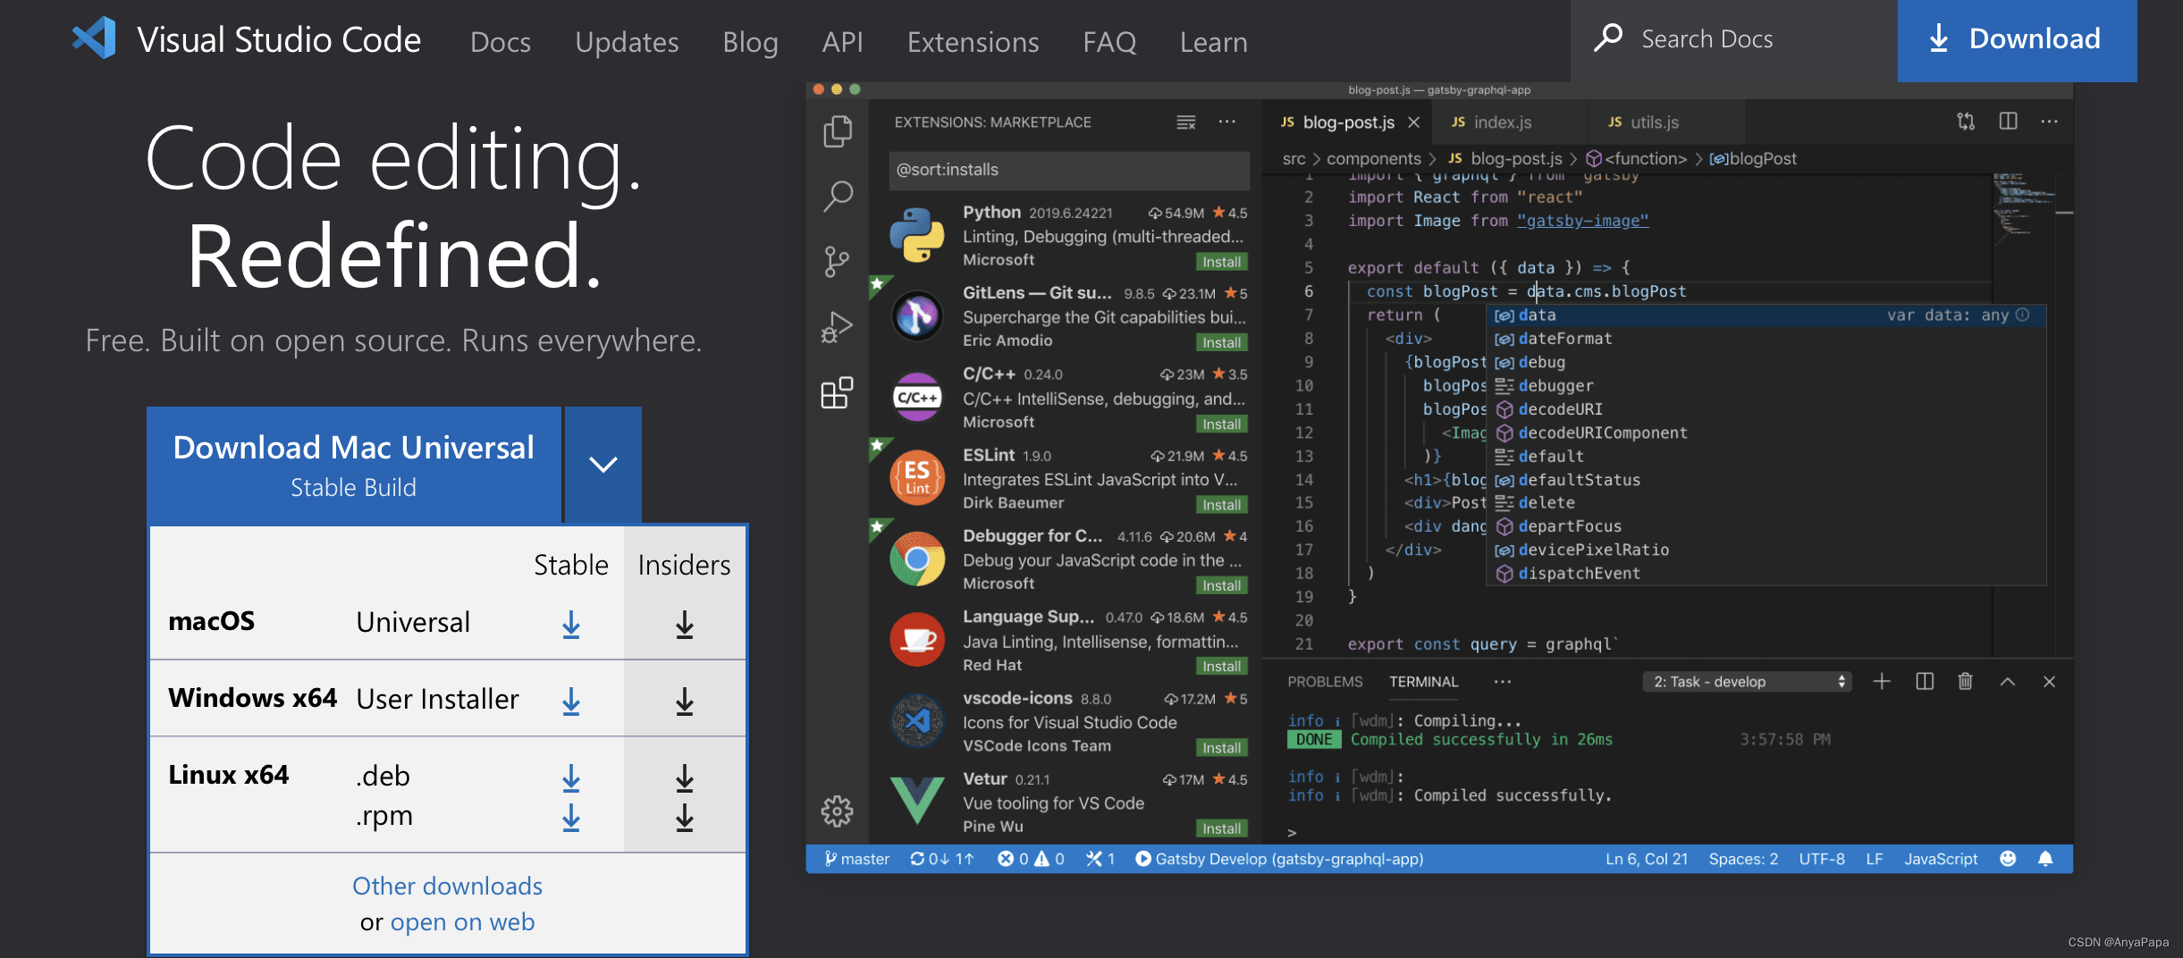This screenshot has height=958, width=2183.
Task: Collapse the download options dropdown chevron
Action: tap(603, 465)
